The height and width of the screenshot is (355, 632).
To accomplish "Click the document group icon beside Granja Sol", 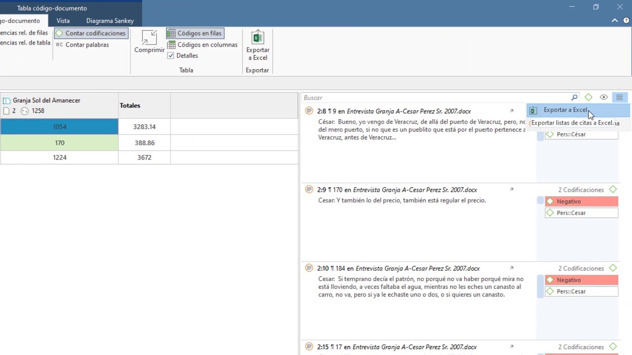I will click(7, 101).
